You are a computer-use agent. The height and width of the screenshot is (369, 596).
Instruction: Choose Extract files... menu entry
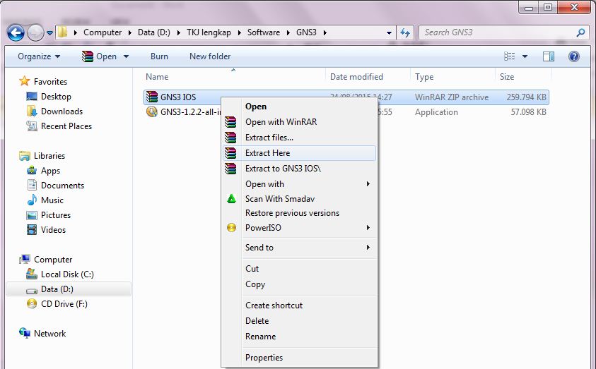click(x=299, y=138)
